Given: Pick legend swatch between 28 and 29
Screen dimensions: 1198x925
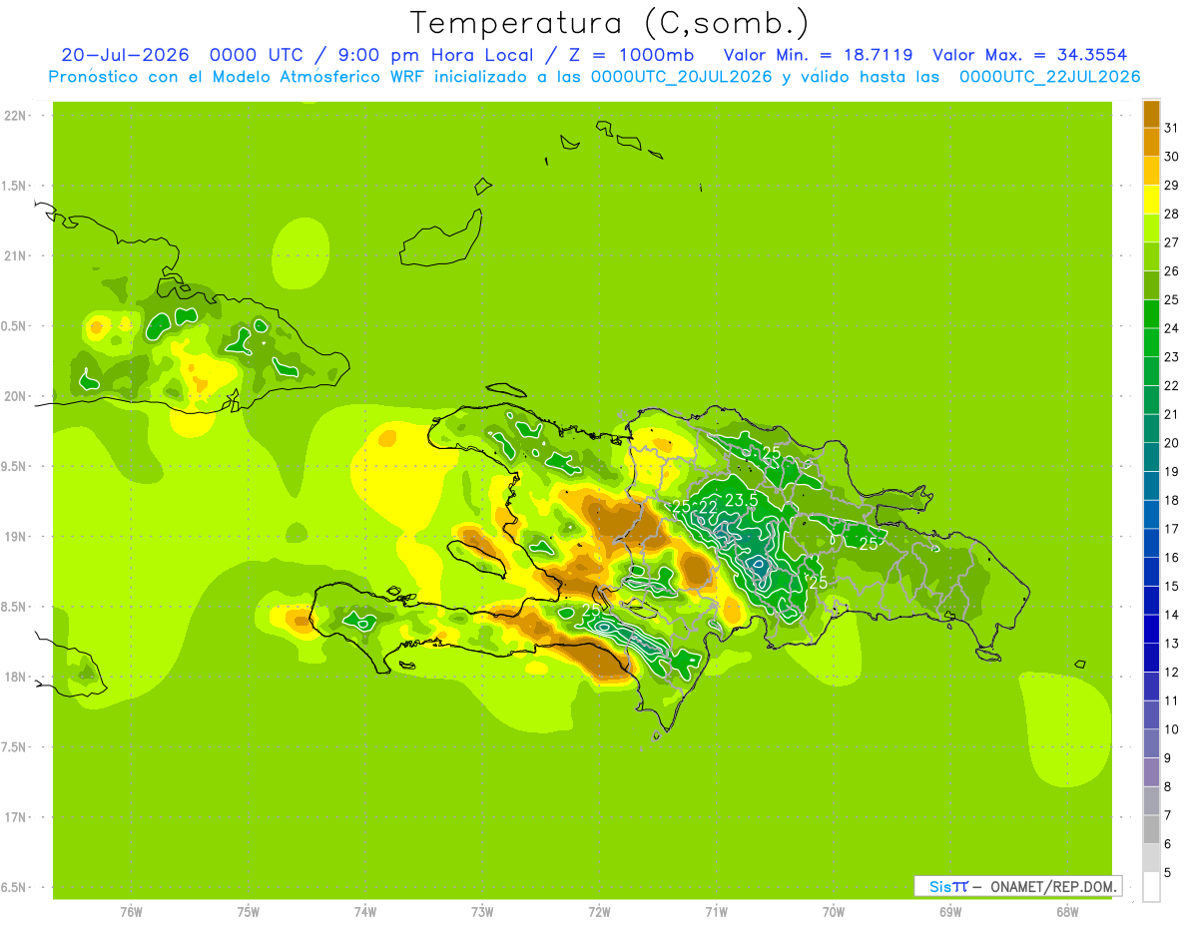Looking at the screenshot, I should point(1151,199).
